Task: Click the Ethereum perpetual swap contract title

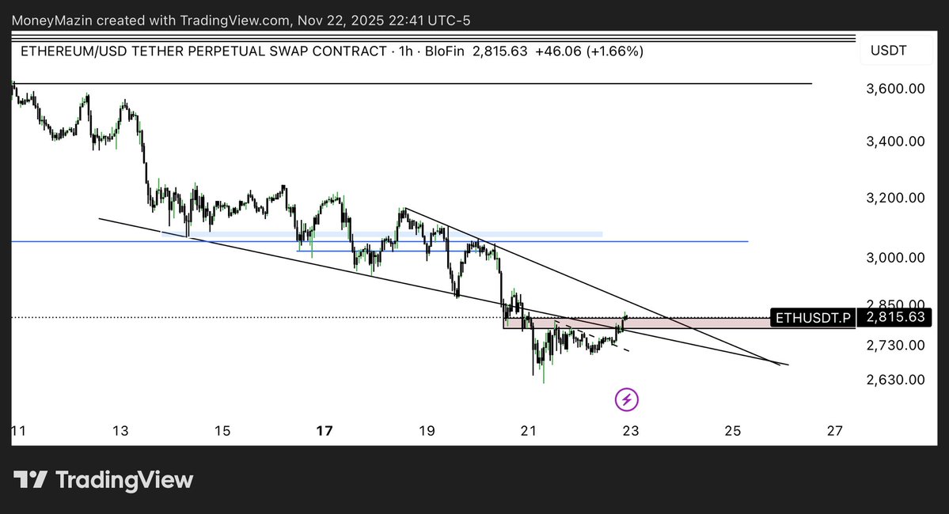Action: pos(203,51)
